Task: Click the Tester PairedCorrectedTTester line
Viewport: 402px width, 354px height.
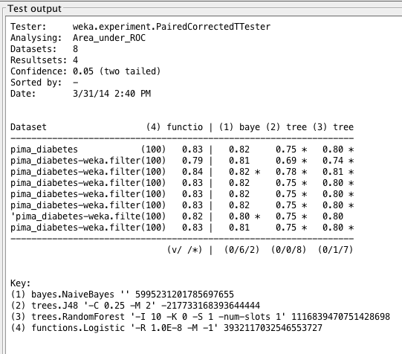Action: [x=140, y=27]
